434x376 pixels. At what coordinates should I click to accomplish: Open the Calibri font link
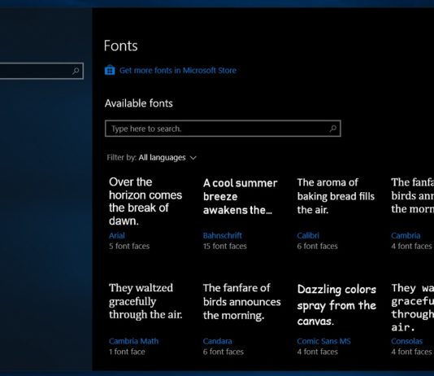coord(308,235)
